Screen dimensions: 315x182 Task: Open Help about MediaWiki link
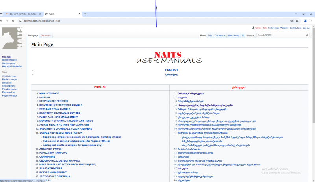point(12,67)
